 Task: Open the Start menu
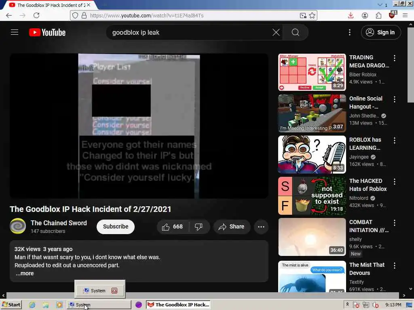coord(11,305)
